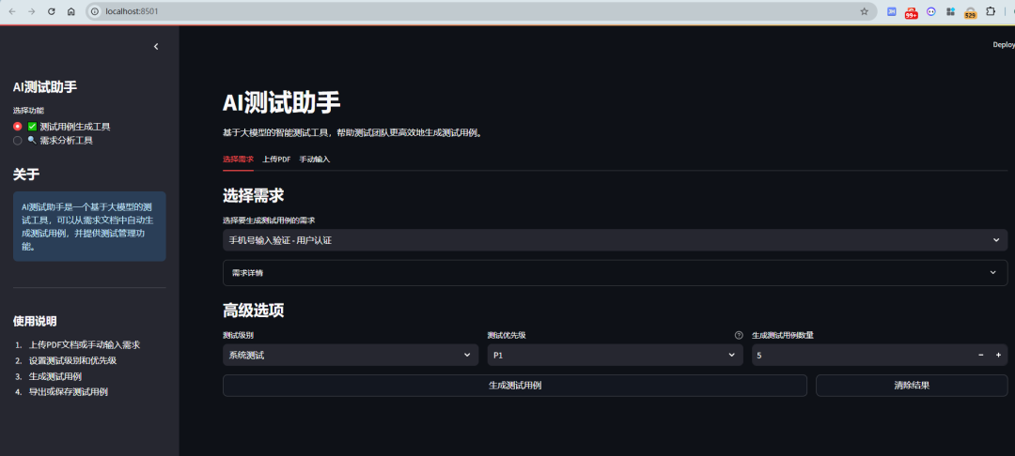Screen dimensions: 1015x456
Task: Click the main AI测试助手 page title
Action: point(282,102)
